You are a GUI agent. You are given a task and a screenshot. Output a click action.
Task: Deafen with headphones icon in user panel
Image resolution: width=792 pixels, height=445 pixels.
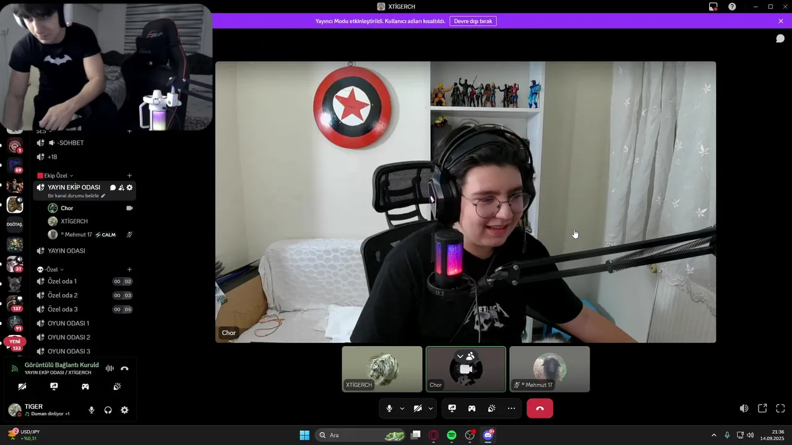[x=108, y=410]
